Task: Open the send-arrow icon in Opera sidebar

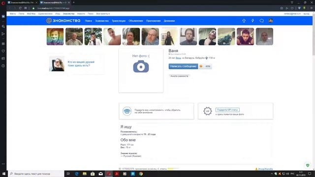Action: click(3, 34)
